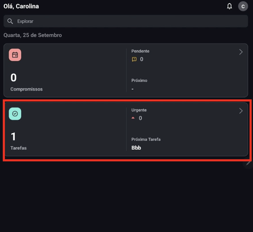Open the user avatar labeled C
The height and width of the screenshot is (232, 253).
[243, 6]
